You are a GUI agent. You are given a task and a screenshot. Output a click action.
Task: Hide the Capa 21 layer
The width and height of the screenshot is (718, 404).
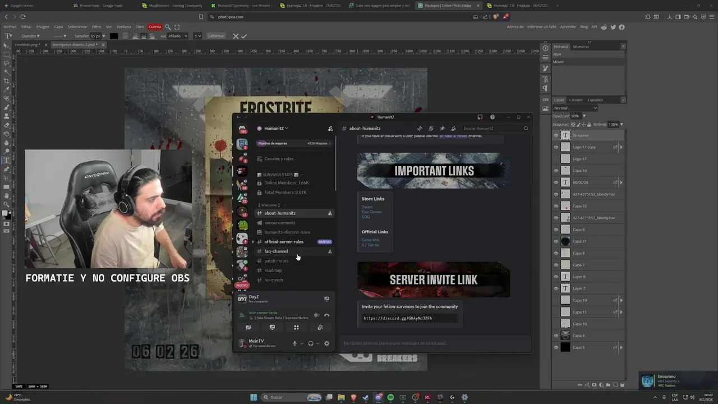tap(556, 241)
